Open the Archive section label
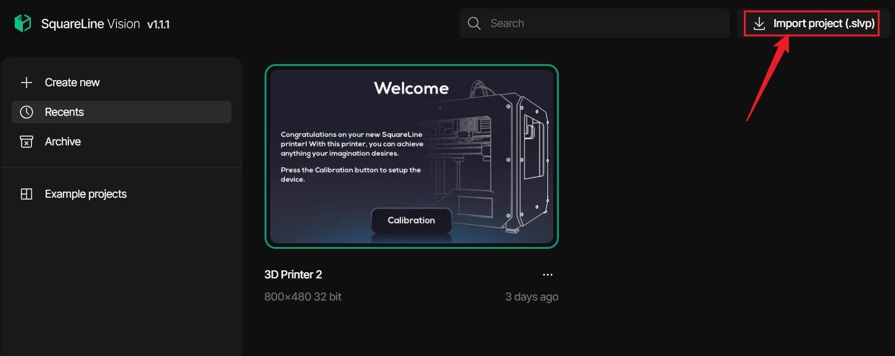 coord(63,142)
